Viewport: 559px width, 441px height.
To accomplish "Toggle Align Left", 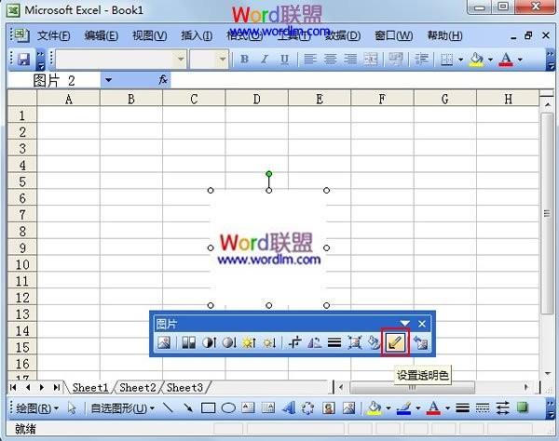I will click(x=310, y=60).
